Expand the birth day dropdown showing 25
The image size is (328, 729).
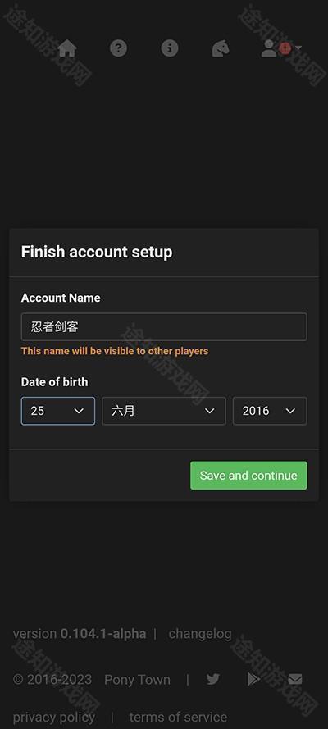(x=58, y=411)
